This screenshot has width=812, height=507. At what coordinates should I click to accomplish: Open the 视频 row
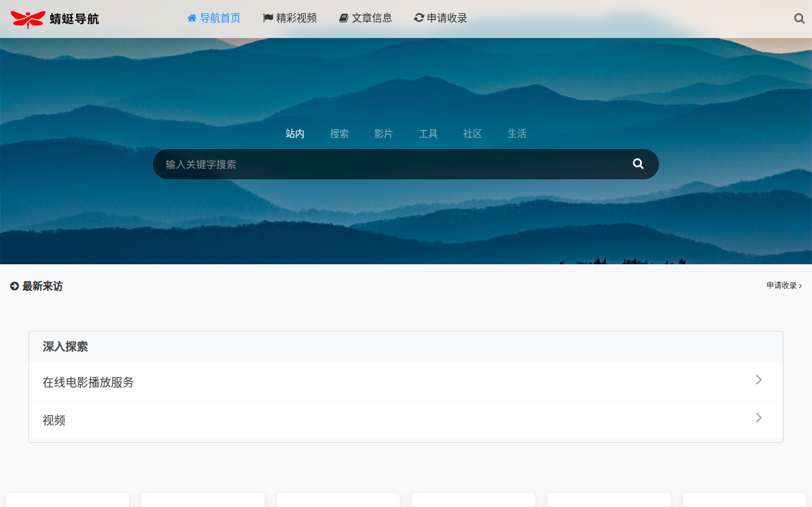click(406, 420)
